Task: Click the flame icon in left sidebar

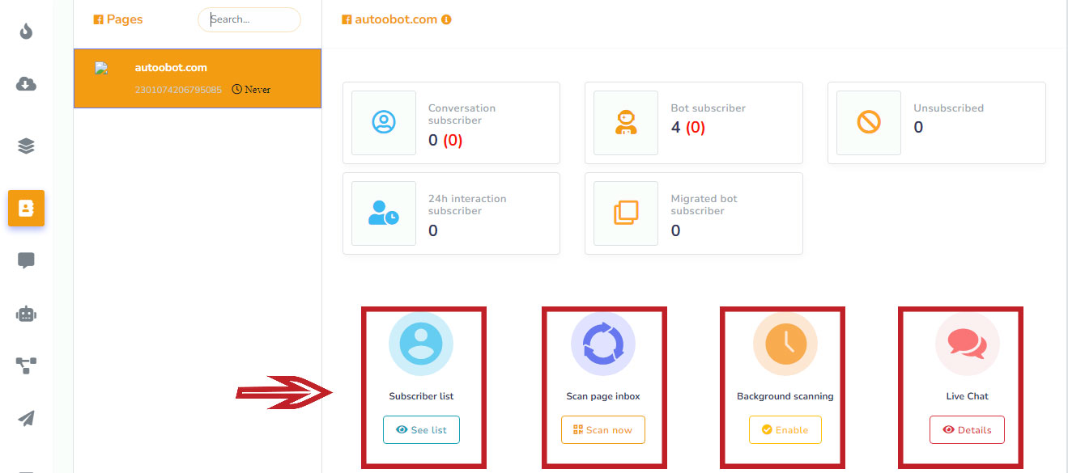Action: coord(27,32)
